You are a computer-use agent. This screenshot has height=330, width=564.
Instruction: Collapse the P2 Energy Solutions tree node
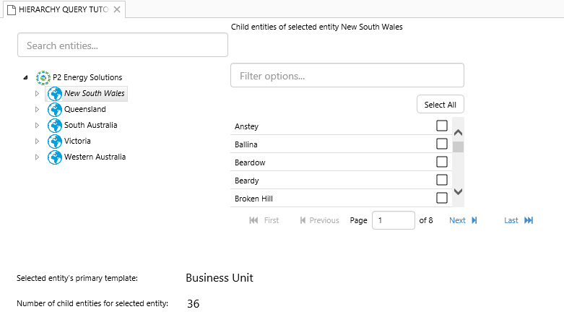click(26, 77)
